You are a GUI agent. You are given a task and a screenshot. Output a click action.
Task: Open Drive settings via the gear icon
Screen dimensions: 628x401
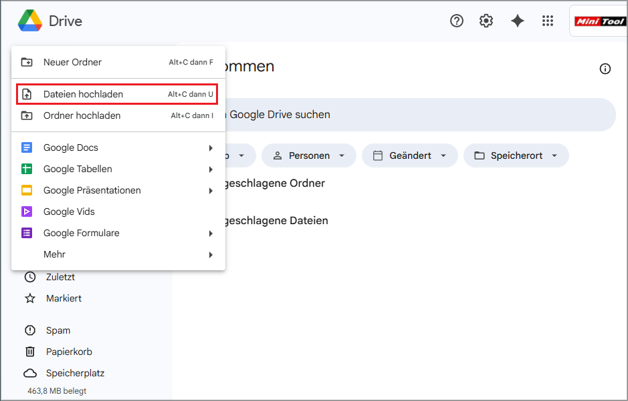point(486,21)
